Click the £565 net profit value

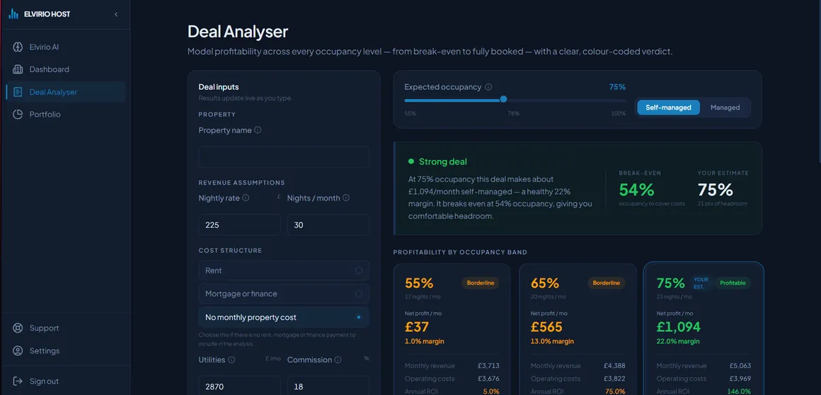546,327
